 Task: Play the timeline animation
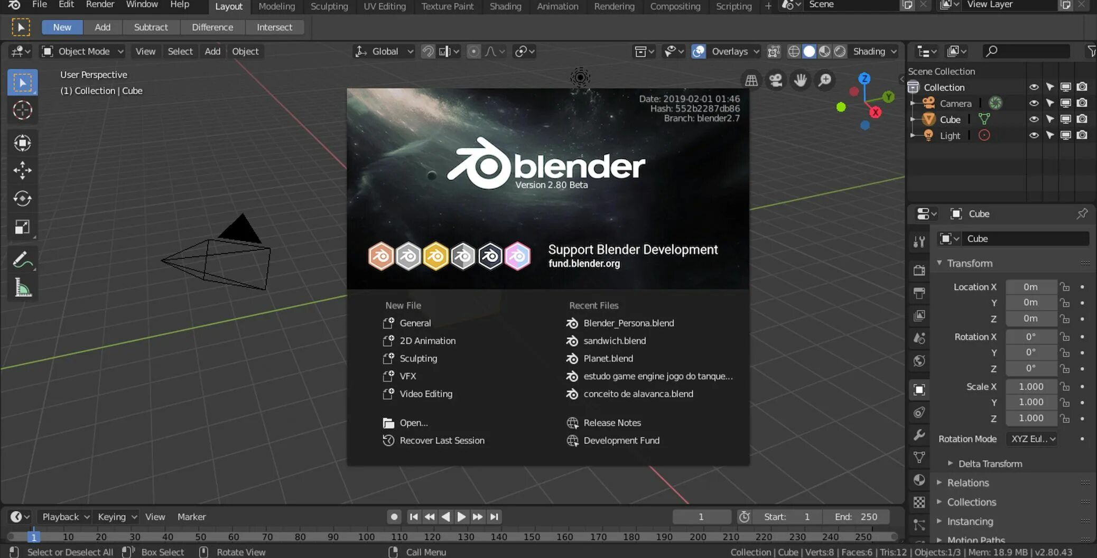click(461, 517)
